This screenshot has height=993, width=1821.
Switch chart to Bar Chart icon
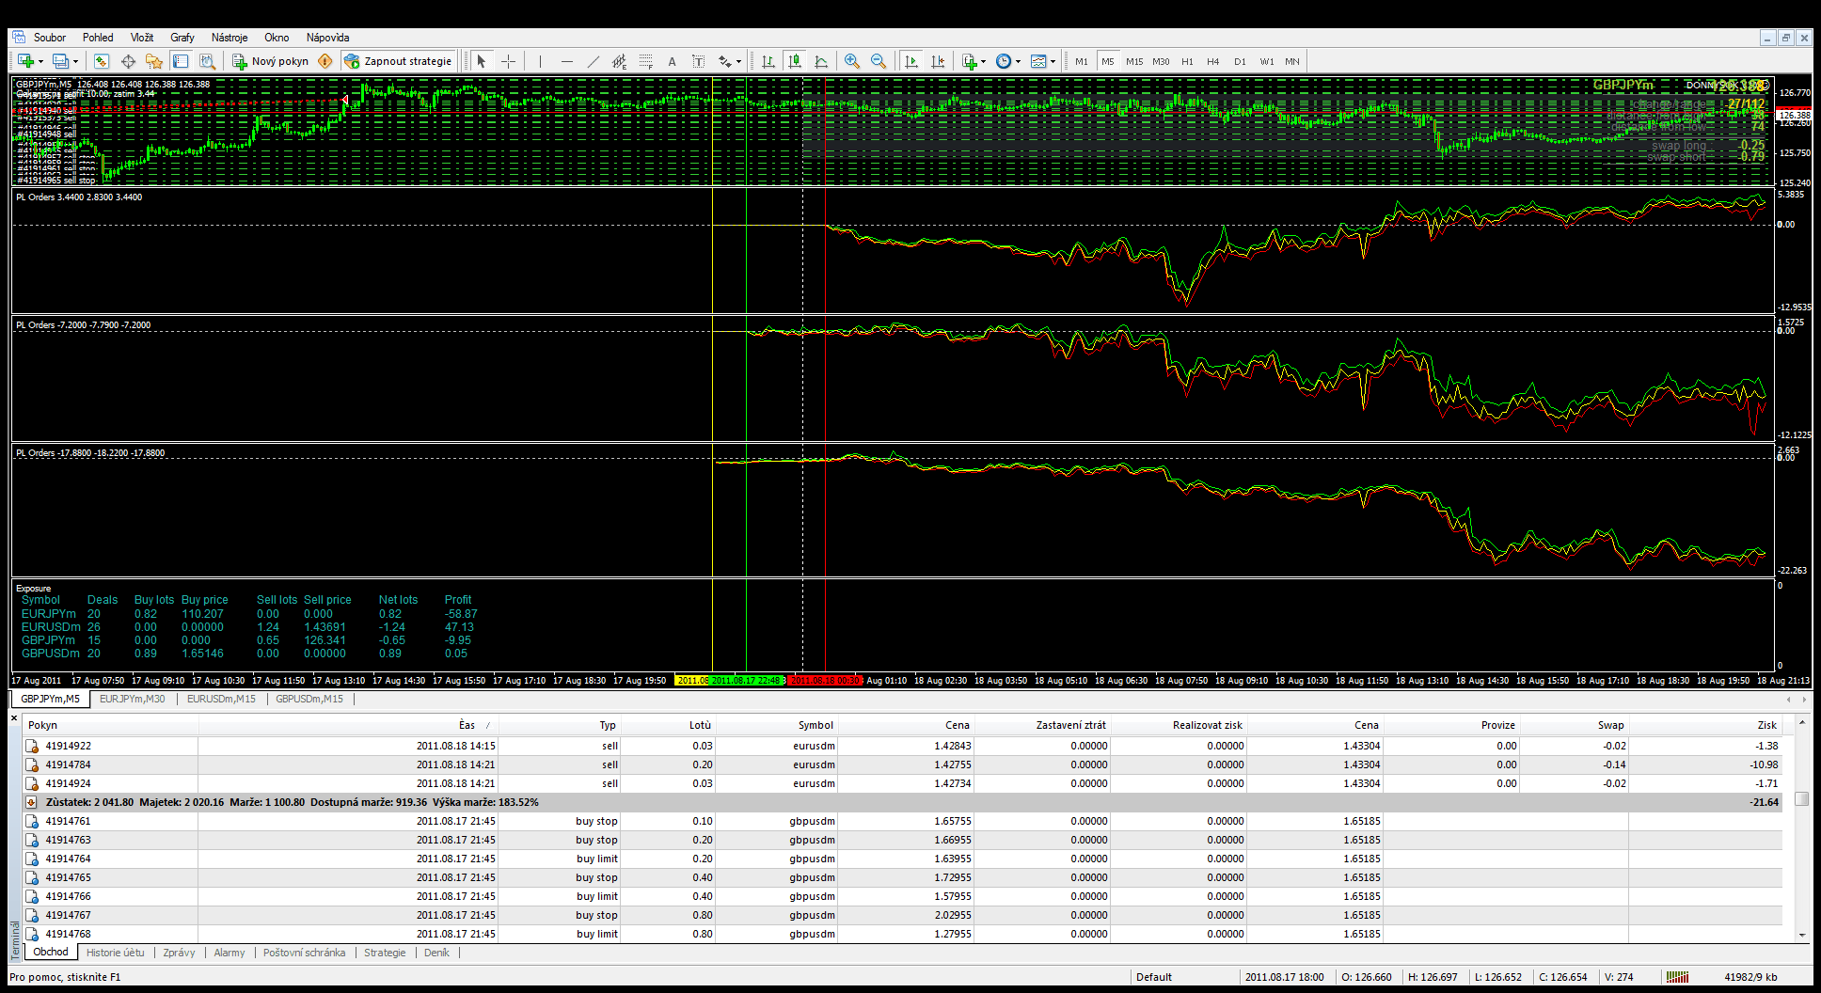768,61
